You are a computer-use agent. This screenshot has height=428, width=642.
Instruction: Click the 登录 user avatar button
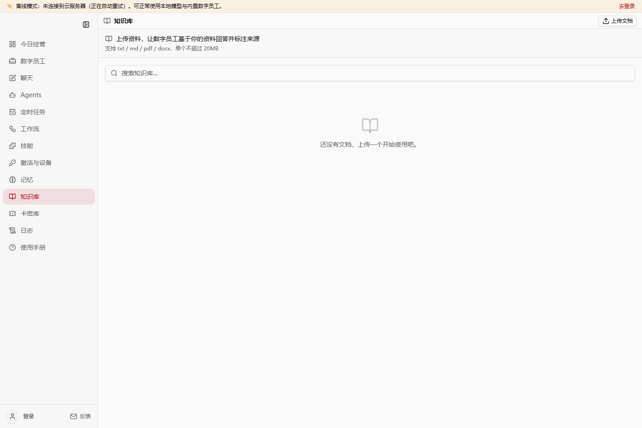point(12,416)
